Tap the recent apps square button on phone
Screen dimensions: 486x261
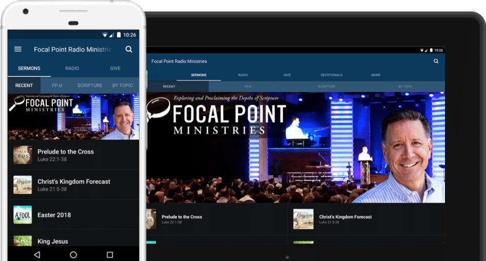pyautogui.click(x=110, y=254)
